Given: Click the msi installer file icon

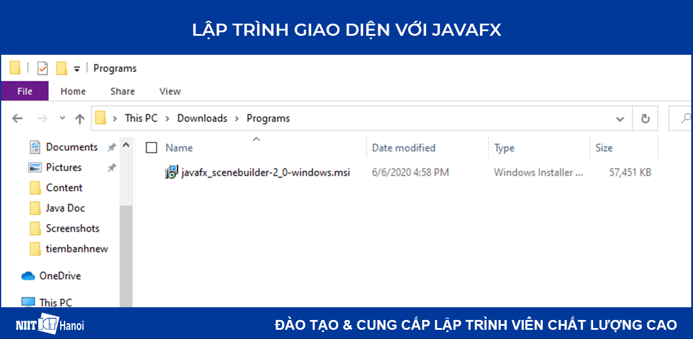Looking at the screenshot, I should 172,172.
